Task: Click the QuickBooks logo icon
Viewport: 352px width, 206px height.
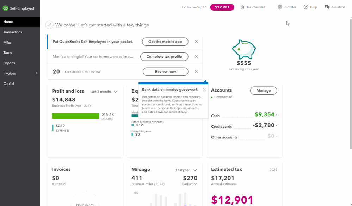Action: click(5, 8)
